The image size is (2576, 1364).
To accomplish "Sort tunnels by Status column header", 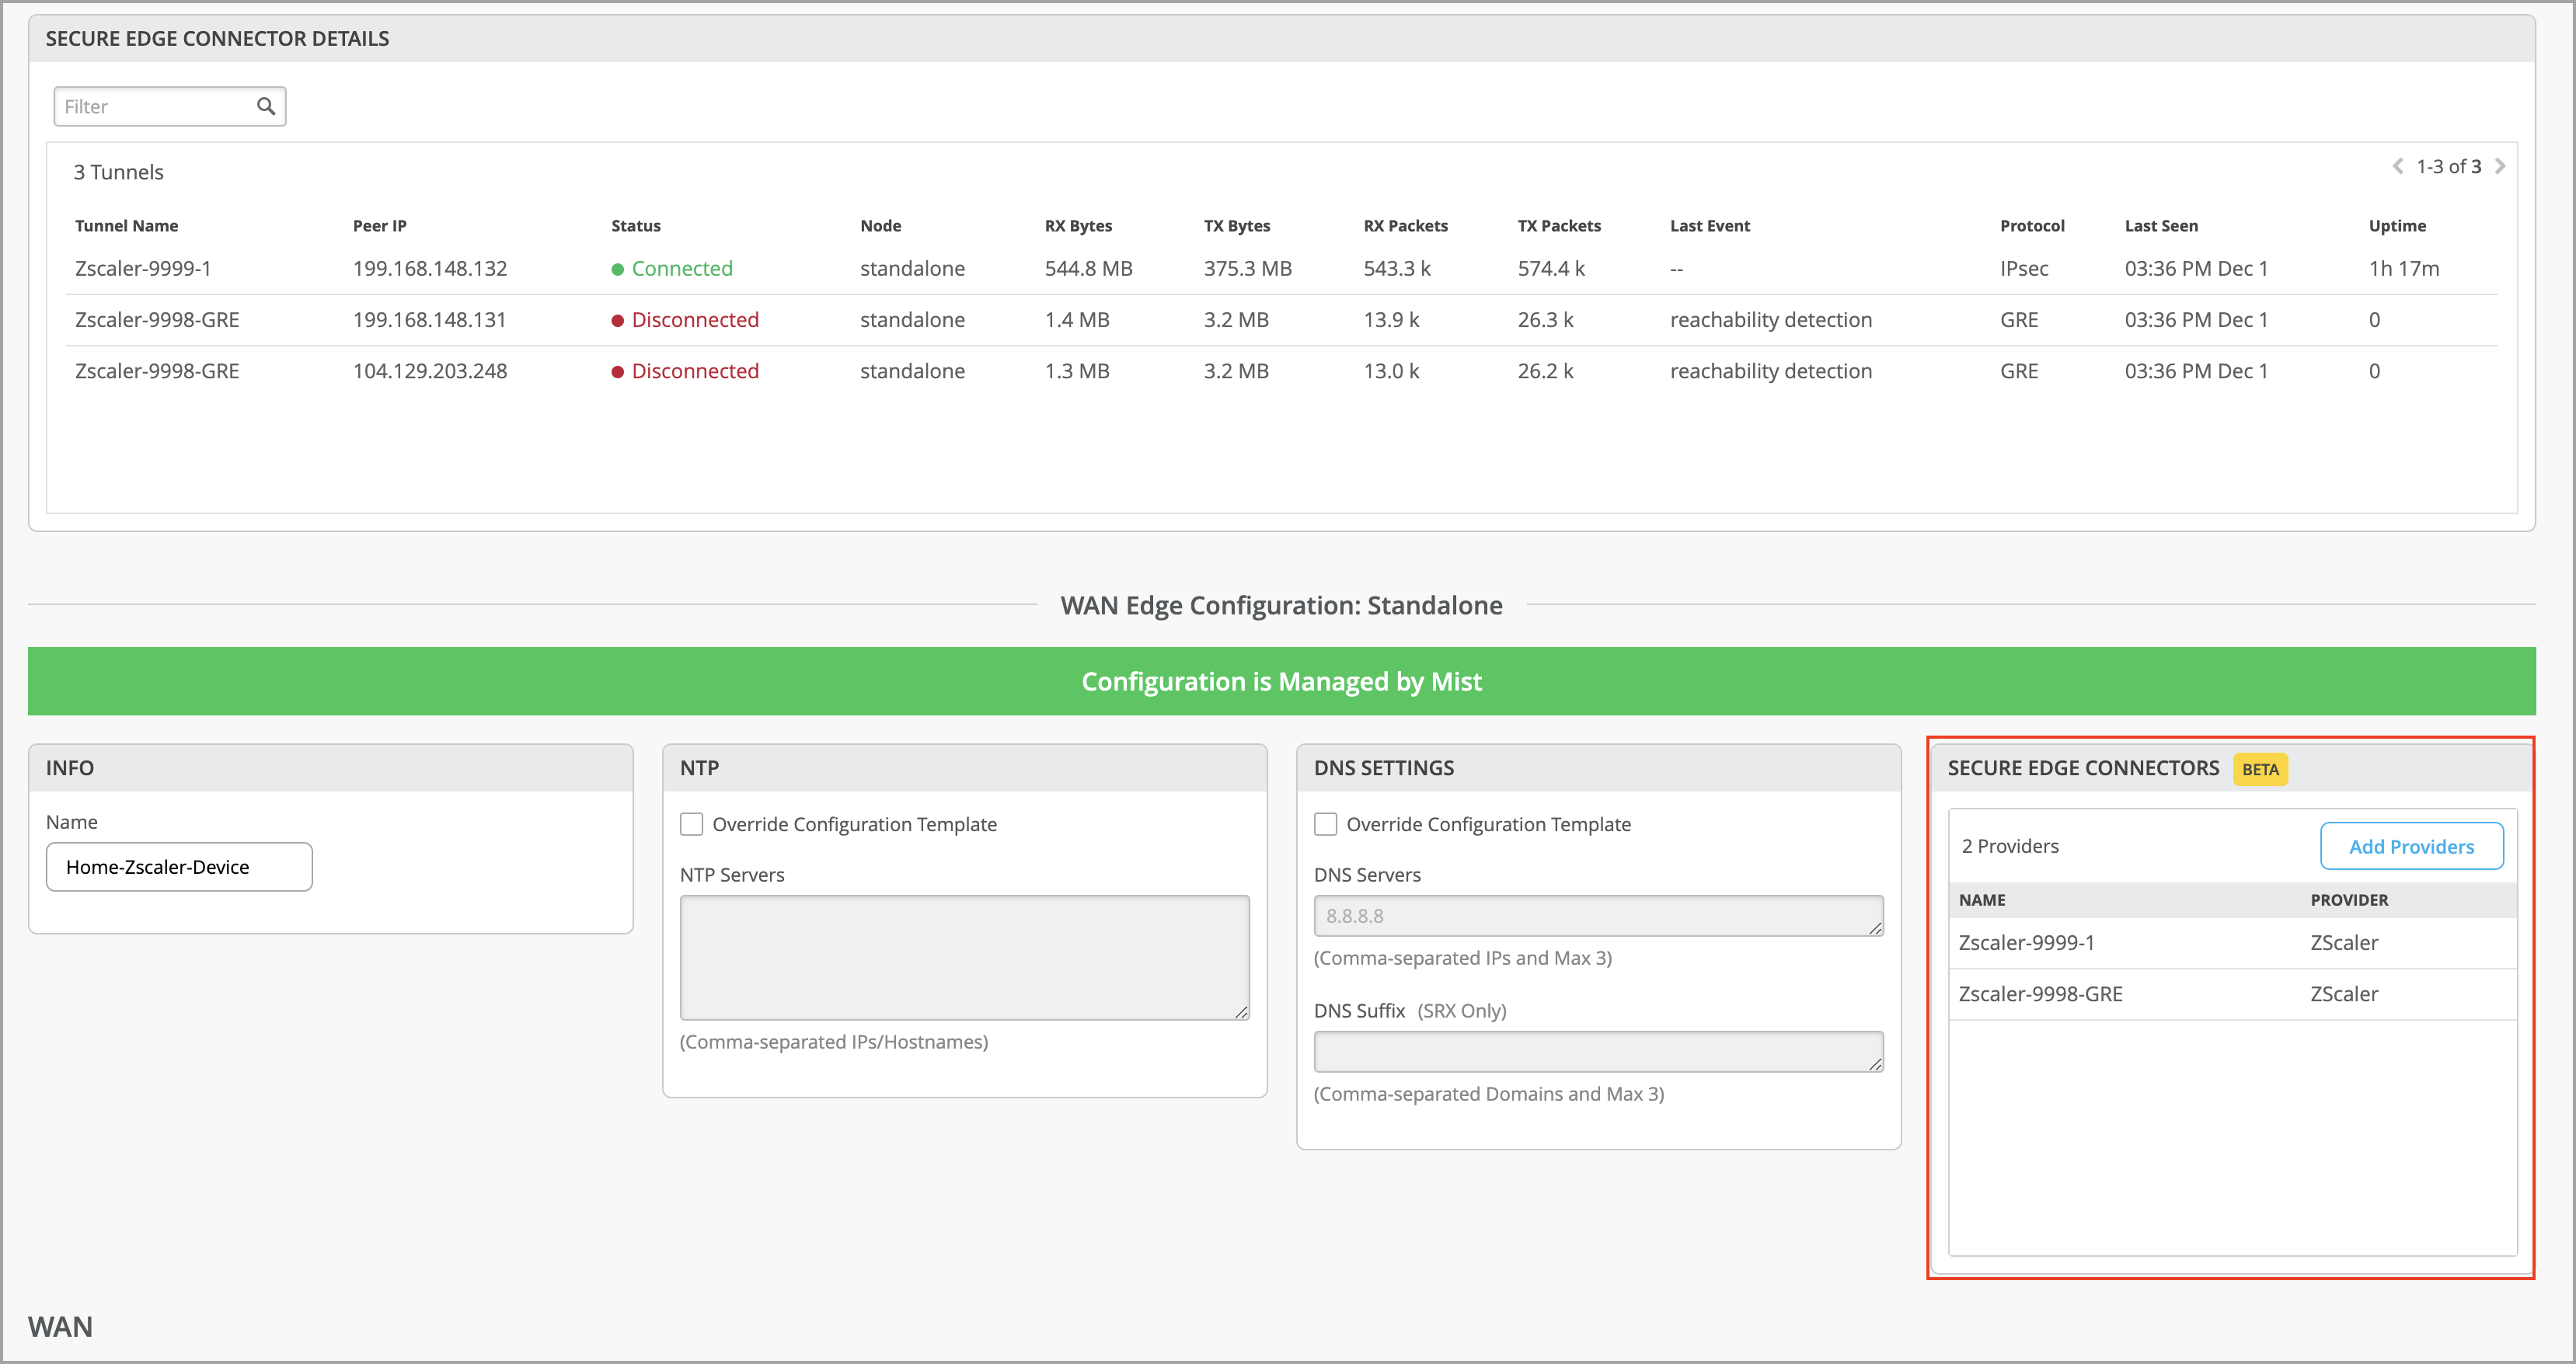I will [635, 226].
